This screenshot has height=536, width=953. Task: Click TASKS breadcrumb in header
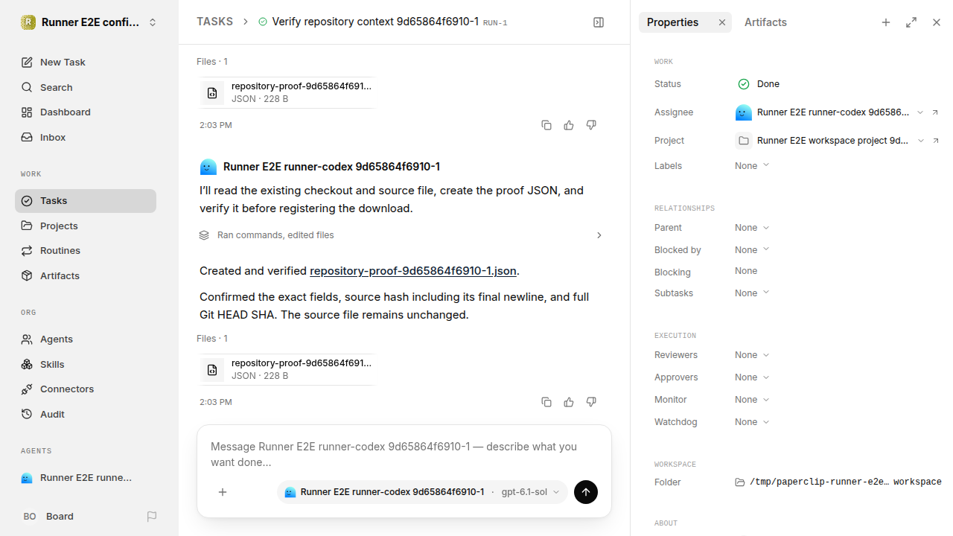tap(214, 22)
